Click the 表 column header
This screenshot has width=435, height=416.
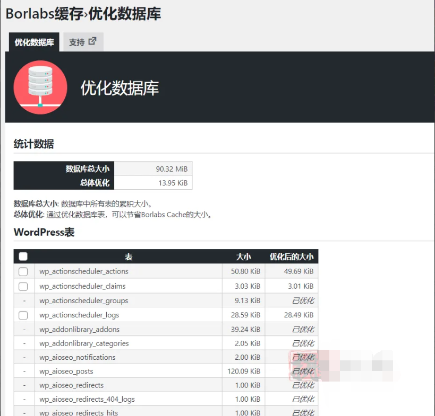pos(129,256)
